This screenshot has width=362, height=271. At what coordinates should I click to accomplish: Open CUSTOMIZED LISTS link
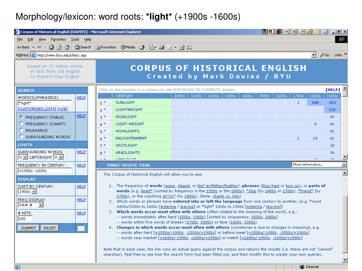click(x=37, y=109)
